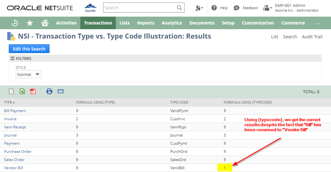Open the Style dropdown showing Normal
The image size is (331, 172).
(28, 74)
